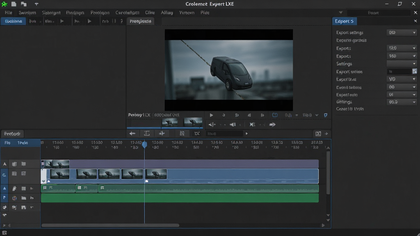Select the split tool beside the I-beam tool

(x=162, y=134)
